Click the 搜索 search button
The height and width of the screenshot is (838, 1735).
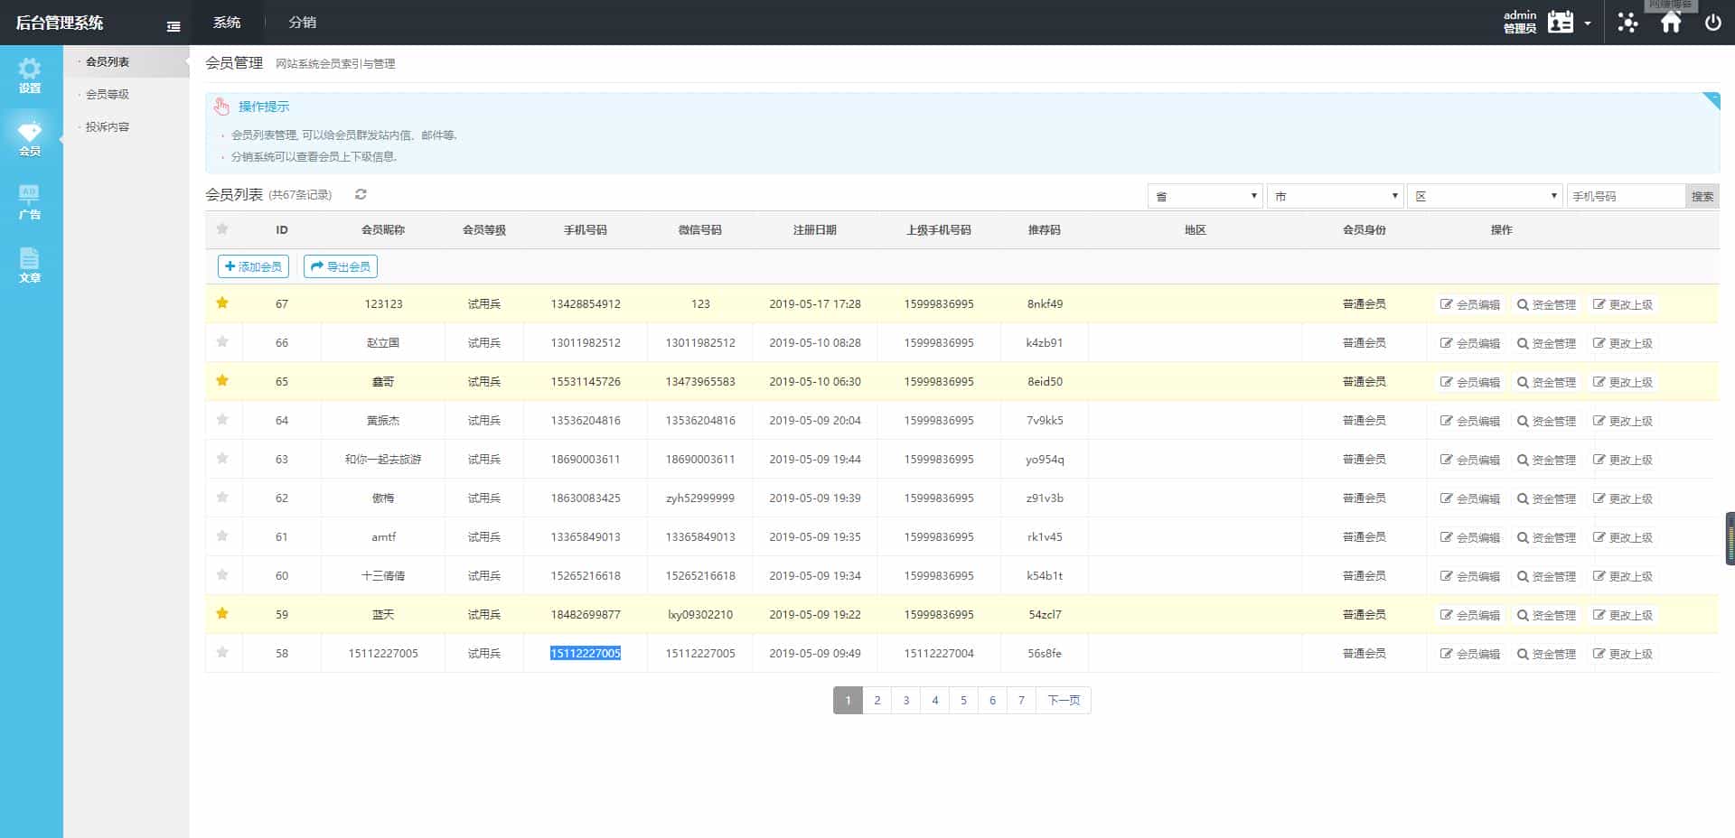pyautogui.click(x=1702, y=196)
